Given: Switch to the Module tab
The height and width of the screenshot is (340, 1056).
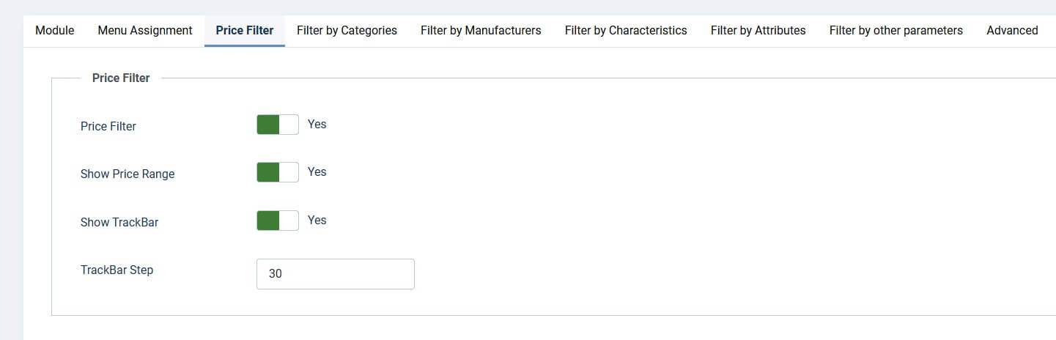Looking at the screenshot, I should click(x=55, y=31).
